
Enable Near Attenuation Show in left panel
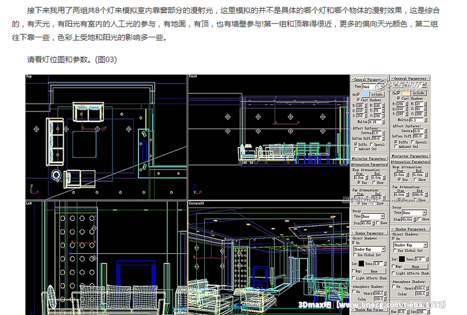point(374,182)
